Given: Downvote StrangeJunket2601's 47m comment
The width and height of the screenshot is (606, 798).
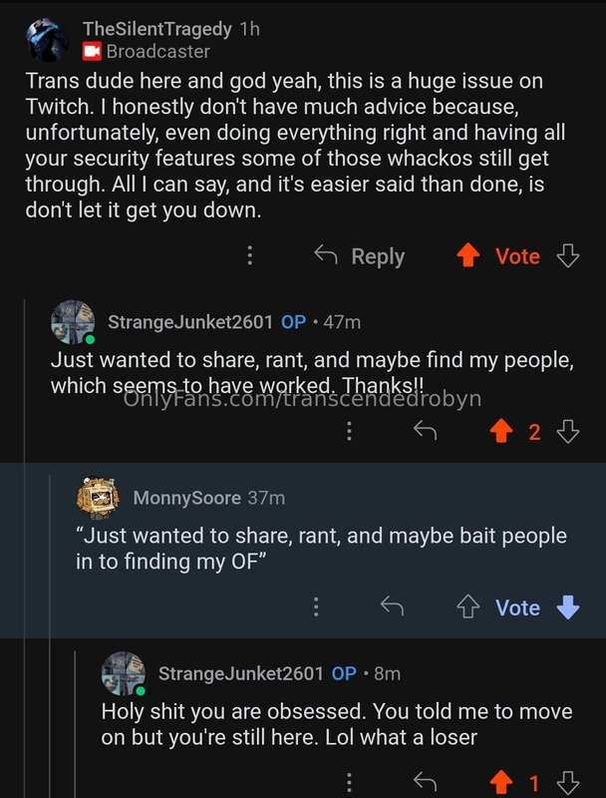Looking at the screenshot, I should 568,432.
